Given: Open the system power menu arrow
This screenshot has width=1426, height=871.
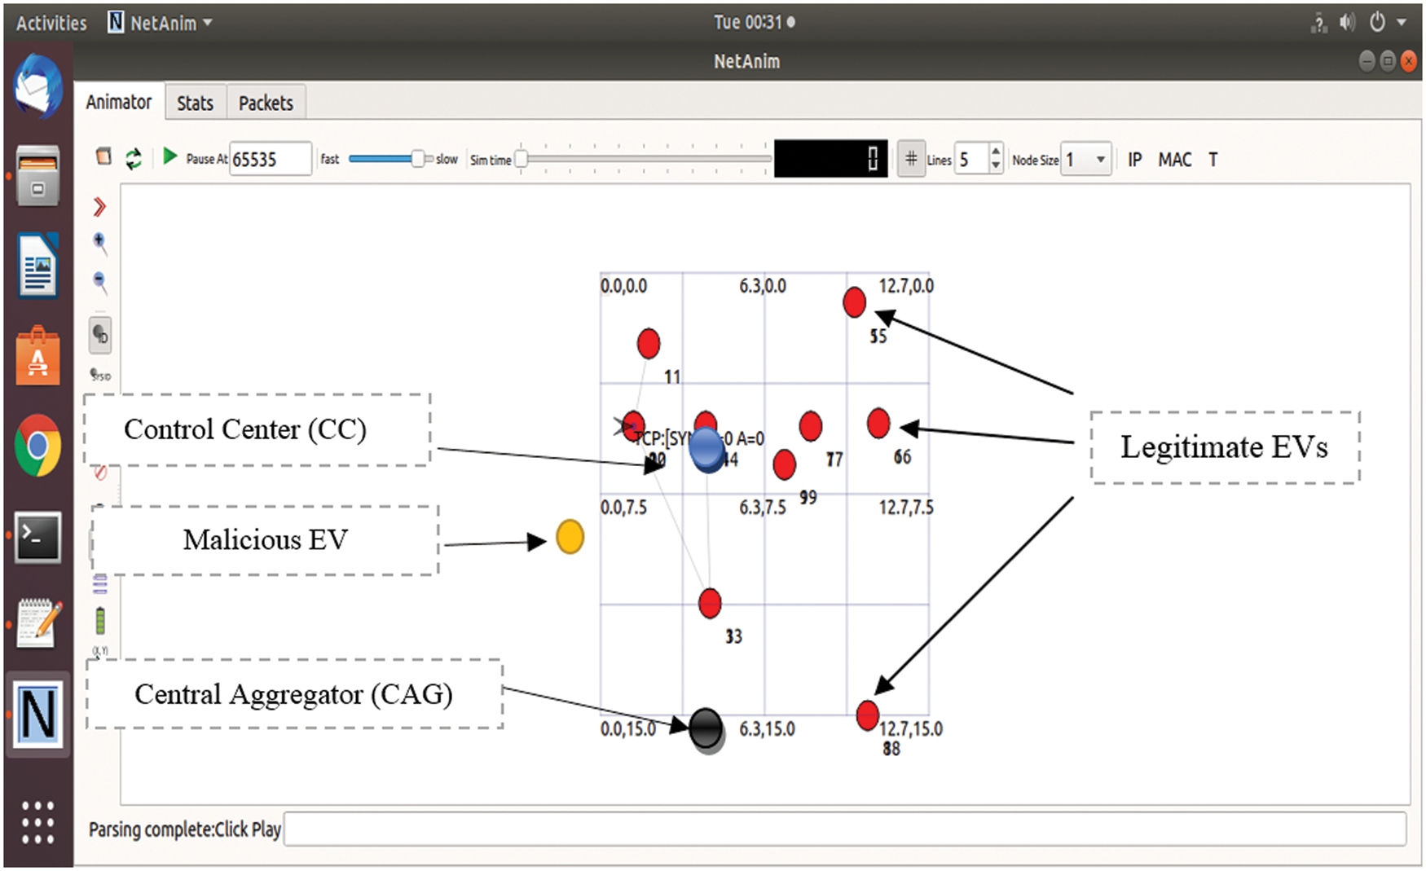Looking at the screenshot, I should coord(1402,23).
